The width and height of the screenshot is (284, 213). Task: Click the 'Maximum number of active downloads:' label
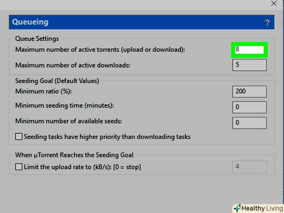[73, 65]
